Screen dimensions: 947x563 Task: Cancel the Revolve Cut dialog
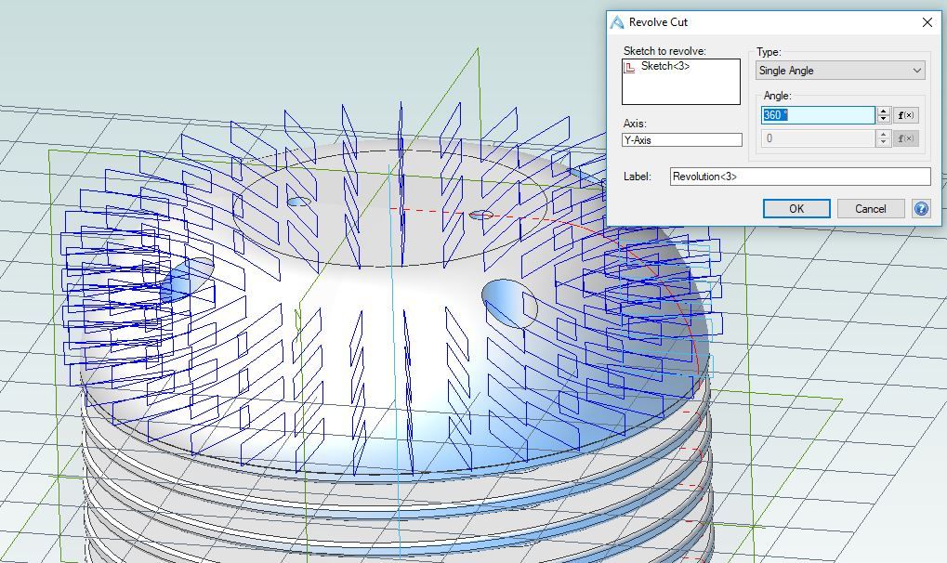pyautogui.click(x=870, y=208)
